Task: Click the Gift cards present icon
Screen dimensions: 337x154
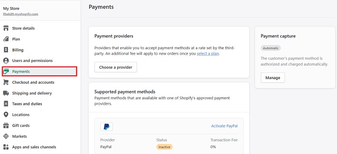Action: point(6,125)
